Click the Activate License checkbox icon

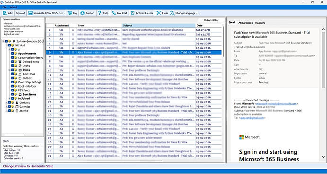133,13
